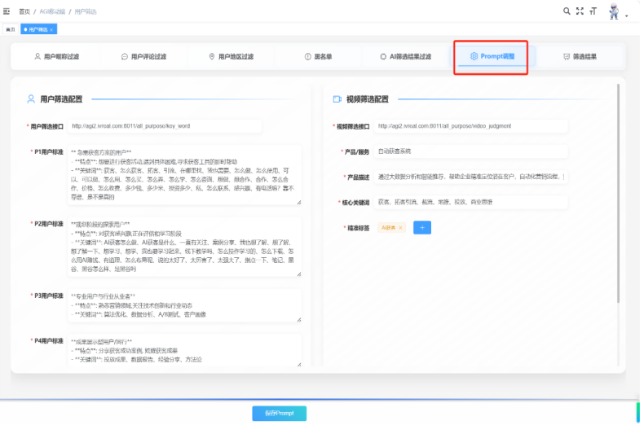Image resolution: width=644 pixels, height=425 pixels.
Task: Click the location pin icon of 用户地区过滤
Action: [x=212, y=57]
